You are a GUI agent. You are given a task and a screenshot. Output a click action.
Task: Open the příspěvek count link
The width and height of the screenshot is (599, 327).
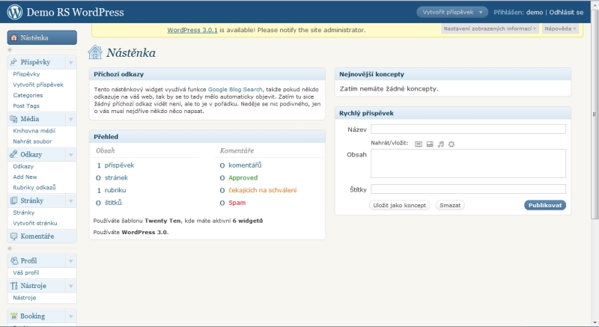coord(119,165)
